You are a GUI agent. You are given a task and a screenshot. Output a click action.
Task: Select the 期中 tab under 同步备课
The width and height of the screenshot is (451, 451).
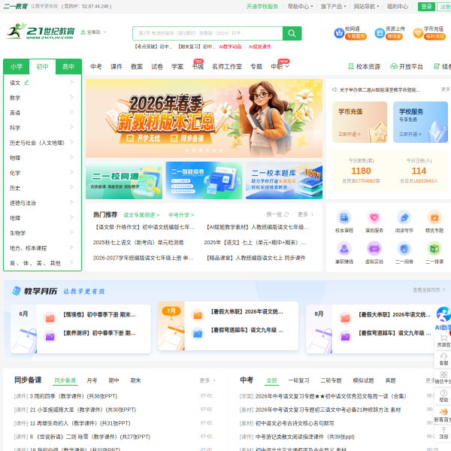coord(114,380)
